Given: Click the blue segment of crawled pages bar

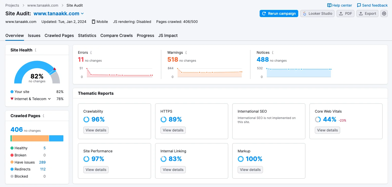Looking at the screenshot, I should tap(56, 138).
